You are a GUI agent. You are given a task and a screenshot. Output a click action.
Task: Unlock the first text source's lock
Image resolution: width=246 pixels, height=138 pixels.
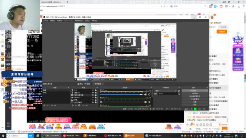pos(96,90)
